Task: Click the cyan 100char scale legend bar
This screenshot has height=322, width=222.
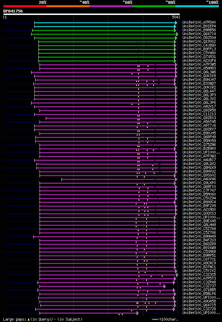Action: 155,319
